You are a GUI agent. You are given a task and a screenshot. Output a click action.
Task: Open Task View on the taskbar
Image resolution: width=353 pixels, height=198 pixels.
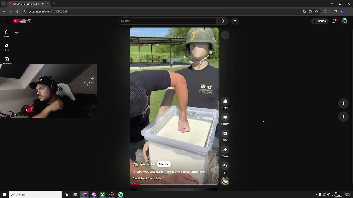(66, 194)
